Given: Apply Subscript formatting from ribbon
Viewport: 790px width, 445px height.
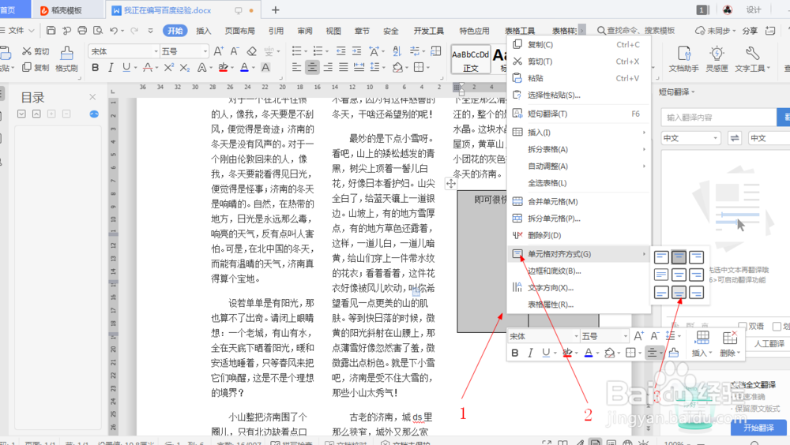Looking at the screenshot, I should coord(184,67).
